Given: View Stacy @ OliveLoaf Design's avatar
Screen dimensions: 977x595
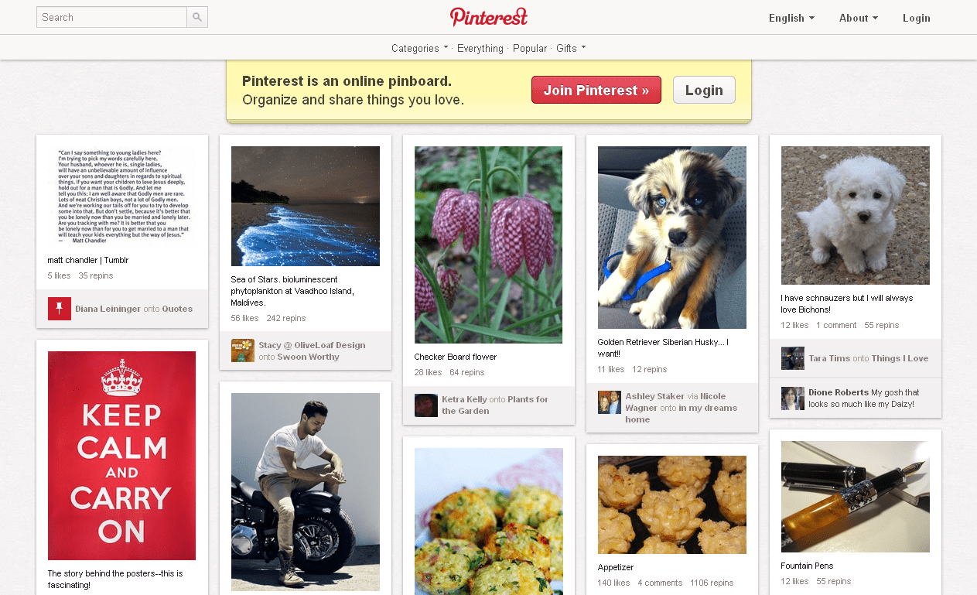Looking at the screenshot, I should coord(243,351).
